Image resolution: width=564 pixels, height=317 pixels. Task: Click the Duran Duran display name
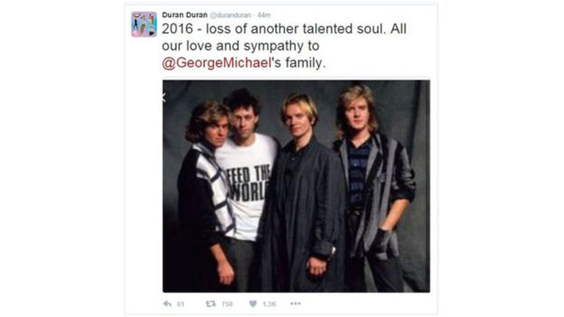point(184,15)
